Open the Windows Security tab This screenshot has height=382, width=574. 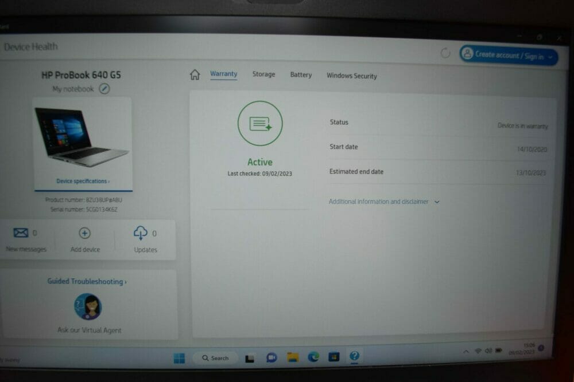point(351,76)
